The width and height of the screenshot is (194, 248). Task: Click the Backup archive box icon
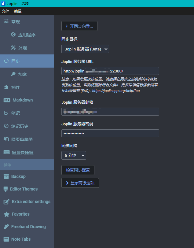point(6,176)
